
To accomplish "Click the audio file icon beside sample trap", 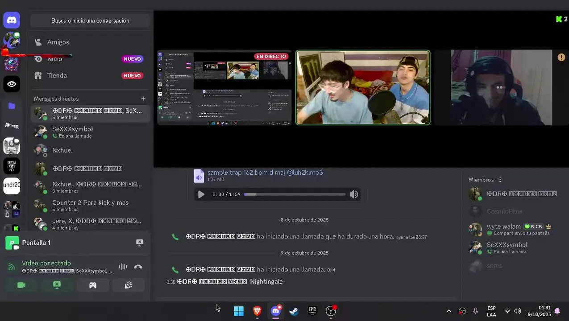I will [x=199, y=176].
